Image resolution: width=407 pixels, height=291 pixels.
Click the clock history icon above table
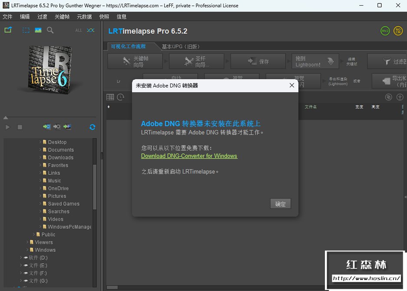click(x=120, y=97)
